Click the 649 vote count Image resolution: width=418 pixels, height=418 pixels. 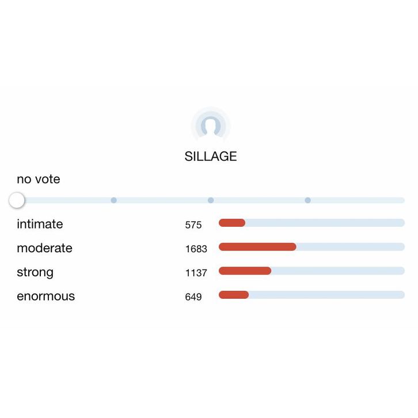(x=193, y=297)
